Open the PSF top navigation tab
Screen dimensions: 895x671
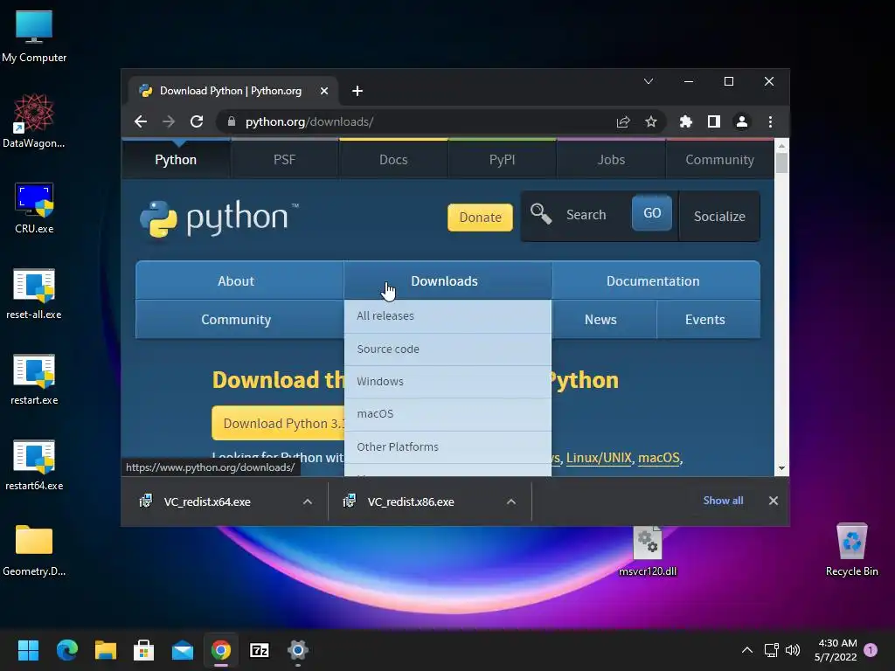[284, 160]
